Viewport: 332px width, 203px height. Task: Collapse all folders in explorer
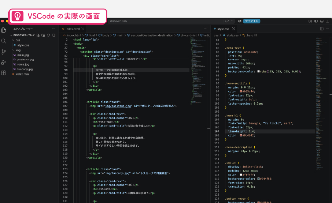pos(54,35)
